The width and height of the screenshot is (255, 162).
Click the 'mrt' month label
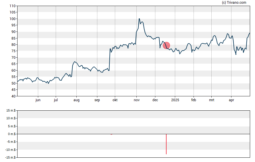tap(212, 100)
